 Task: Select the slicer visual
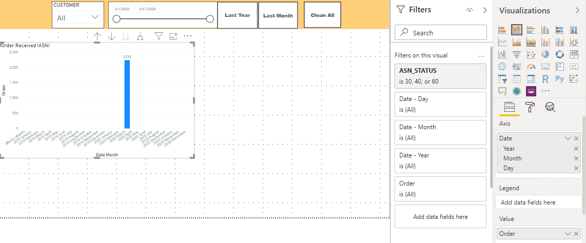(x=503, y=79)
